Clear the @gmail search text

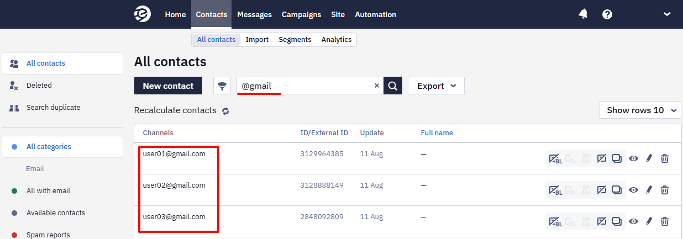point(377,86)
